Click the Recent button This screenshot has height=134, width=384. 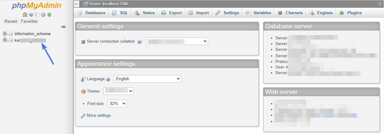pos(11,21)
